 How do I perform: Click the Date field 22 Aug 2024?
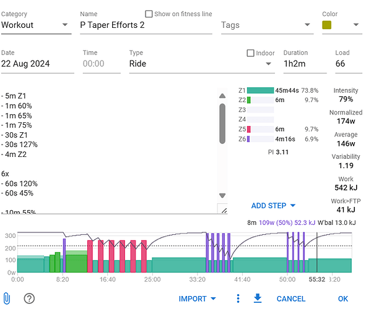[x=37, y=64]
